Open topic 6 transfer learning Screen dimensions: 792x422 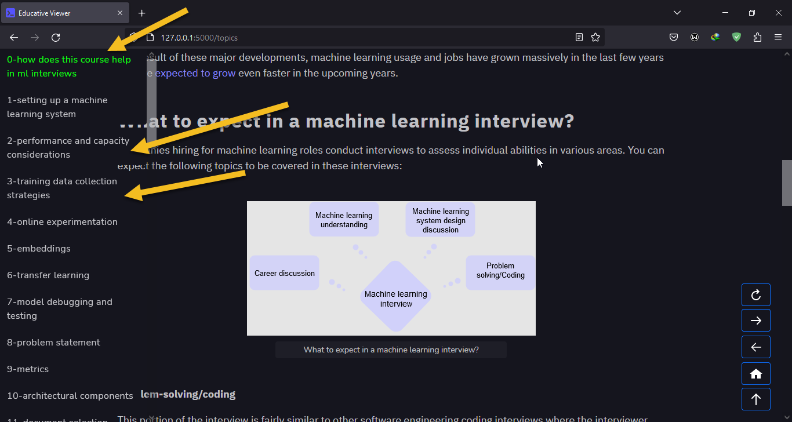pos(48,275)
